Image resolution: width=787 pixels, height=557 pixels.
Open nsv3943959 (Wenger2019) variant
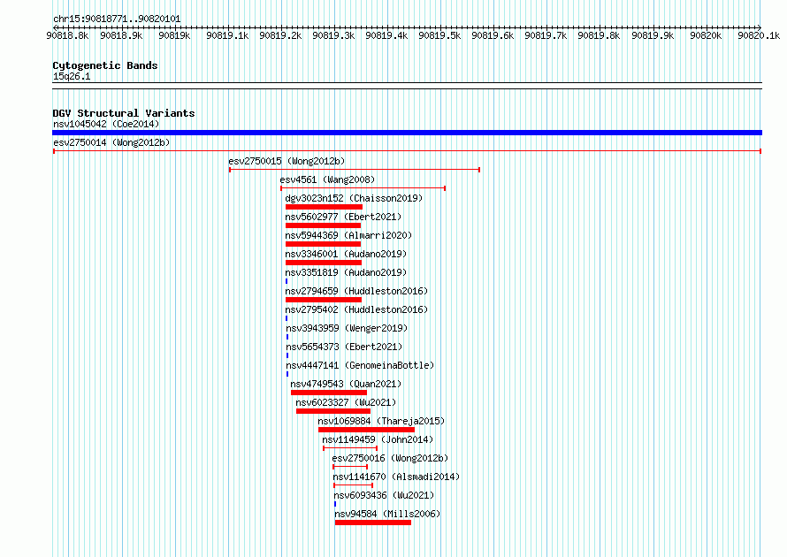tap(347, 328)
